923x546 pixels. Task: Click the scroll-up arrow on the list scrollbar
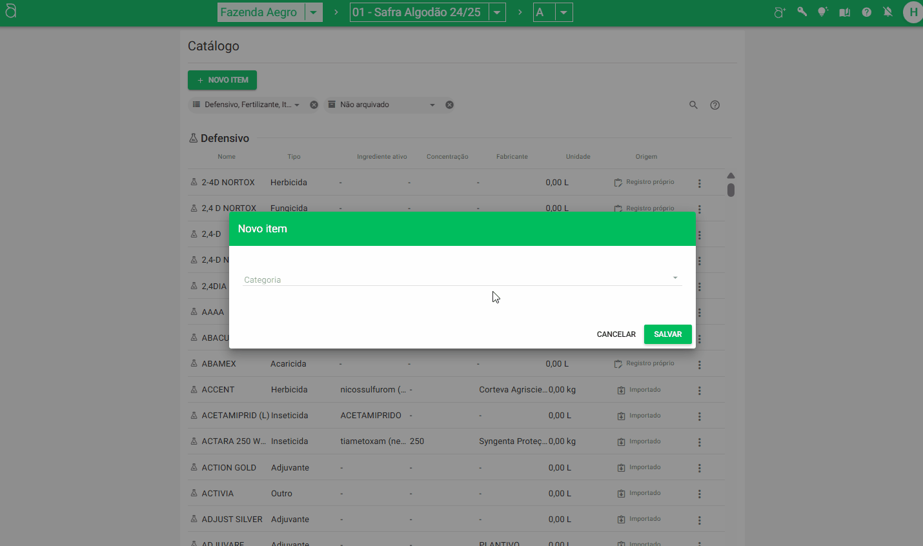coord(731,176)
